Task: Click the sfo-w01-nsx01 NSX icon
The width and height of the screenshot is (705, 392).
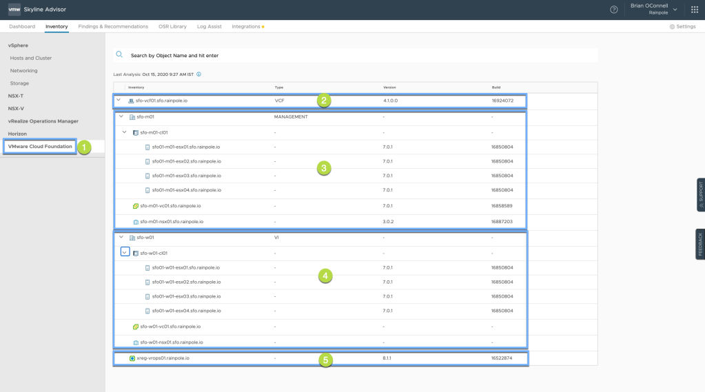Action: (136, 342)
